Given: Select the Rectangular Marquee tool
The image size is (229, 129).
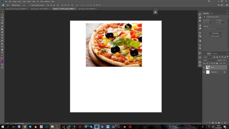Looking at the screenshot, I should [x=2, y=15].
